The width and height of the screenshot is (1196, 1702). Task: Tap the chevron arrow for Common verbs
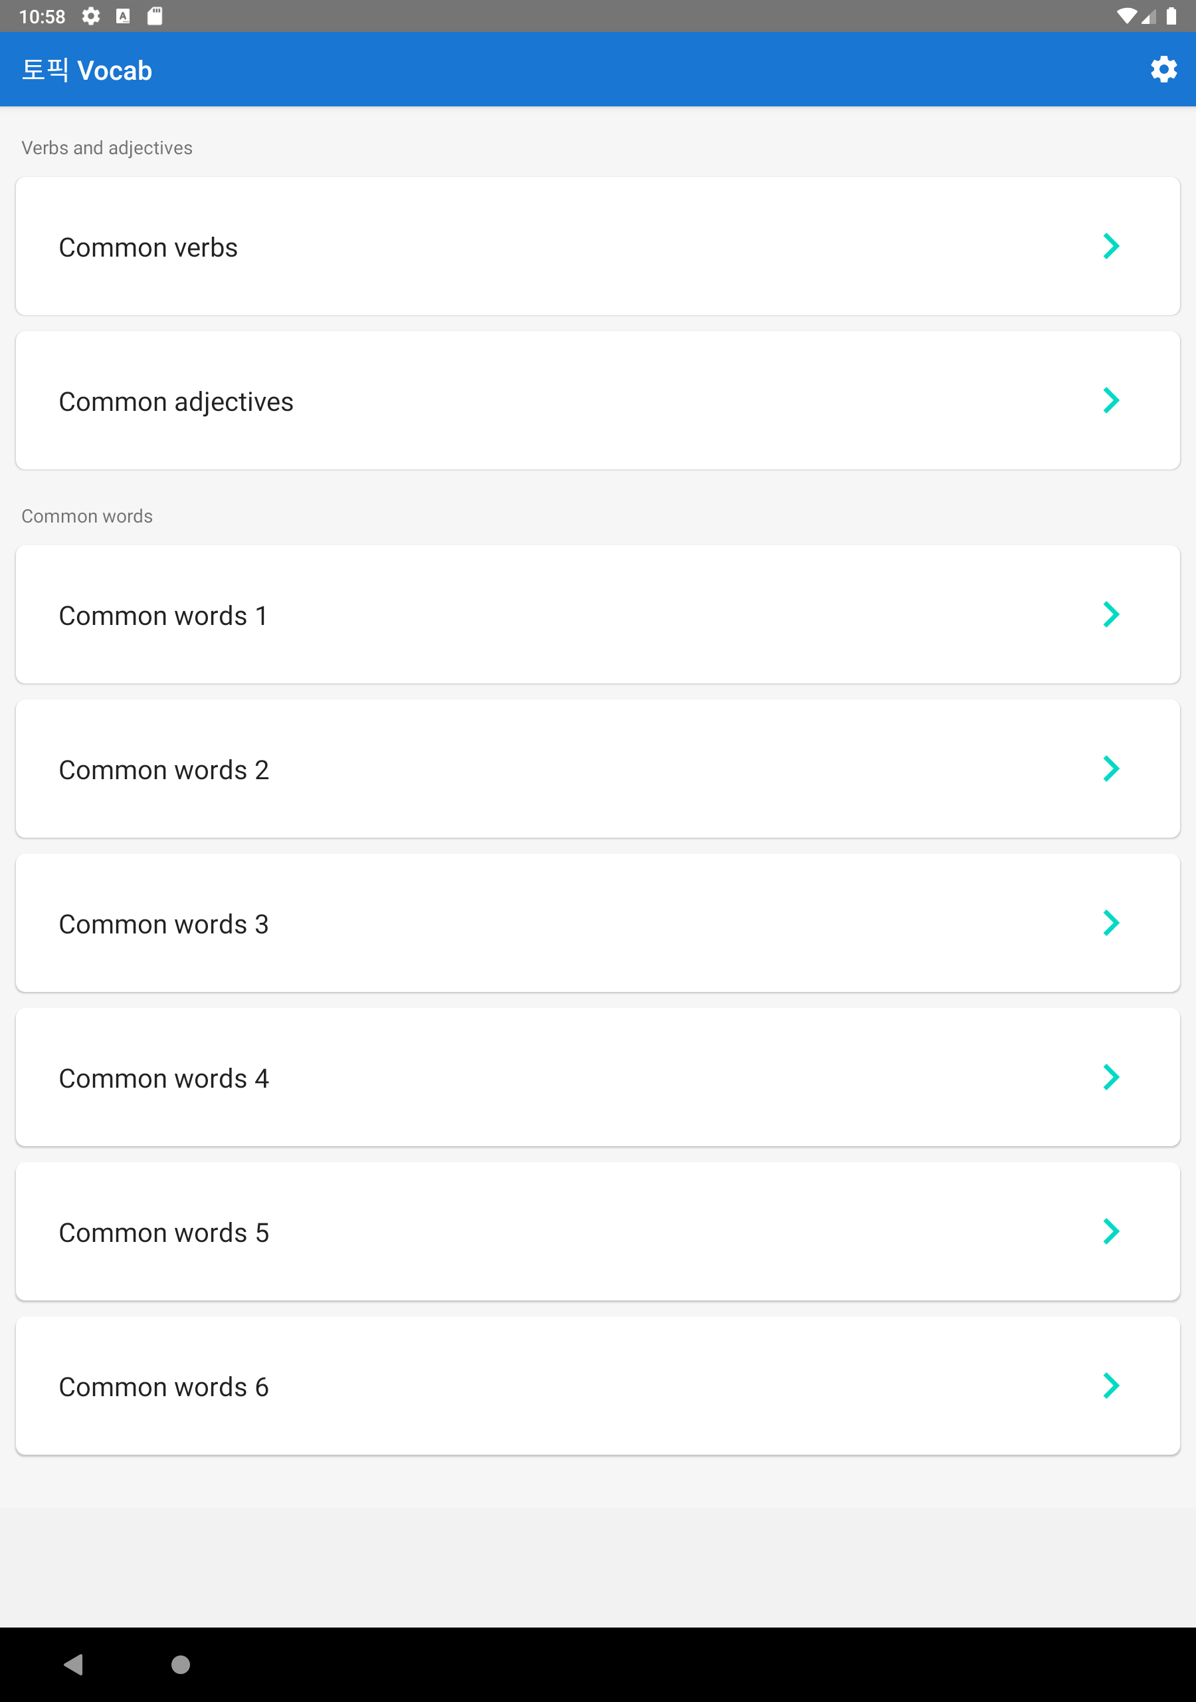tap(1111, 246)
